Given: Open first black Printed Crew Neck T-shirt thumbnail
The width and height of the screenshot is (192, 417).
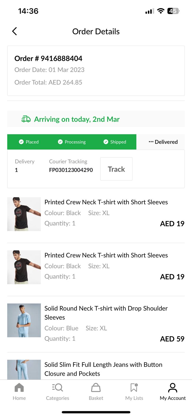Looking at the screenshot, I should (x=24, y=214).
